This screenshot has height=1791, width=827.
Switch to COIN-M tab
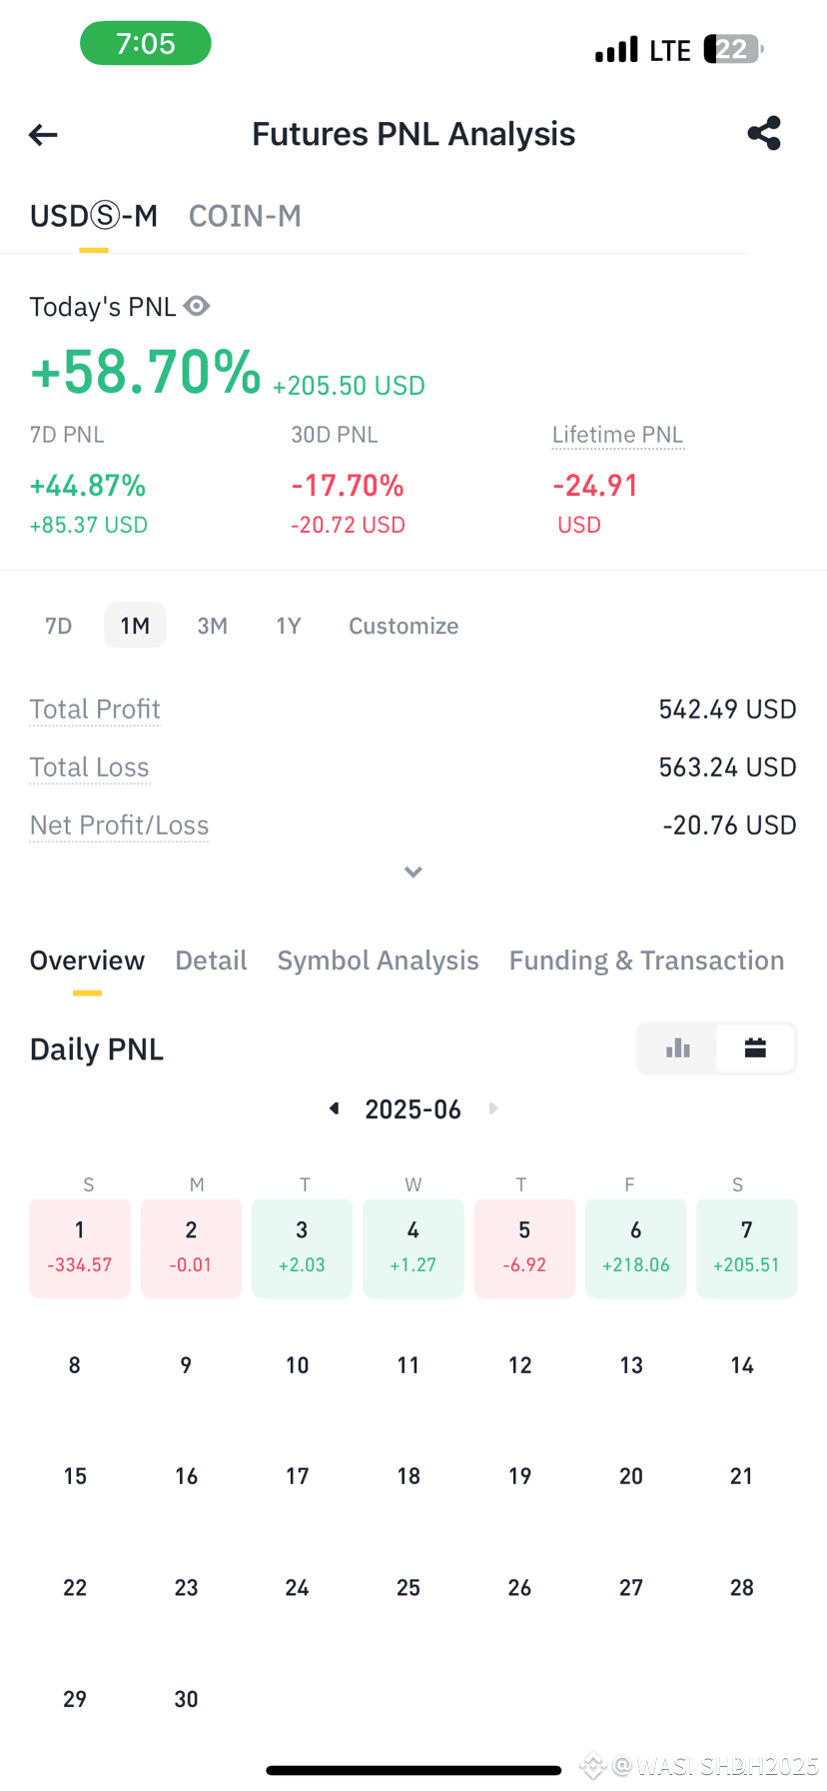[245, 216]
